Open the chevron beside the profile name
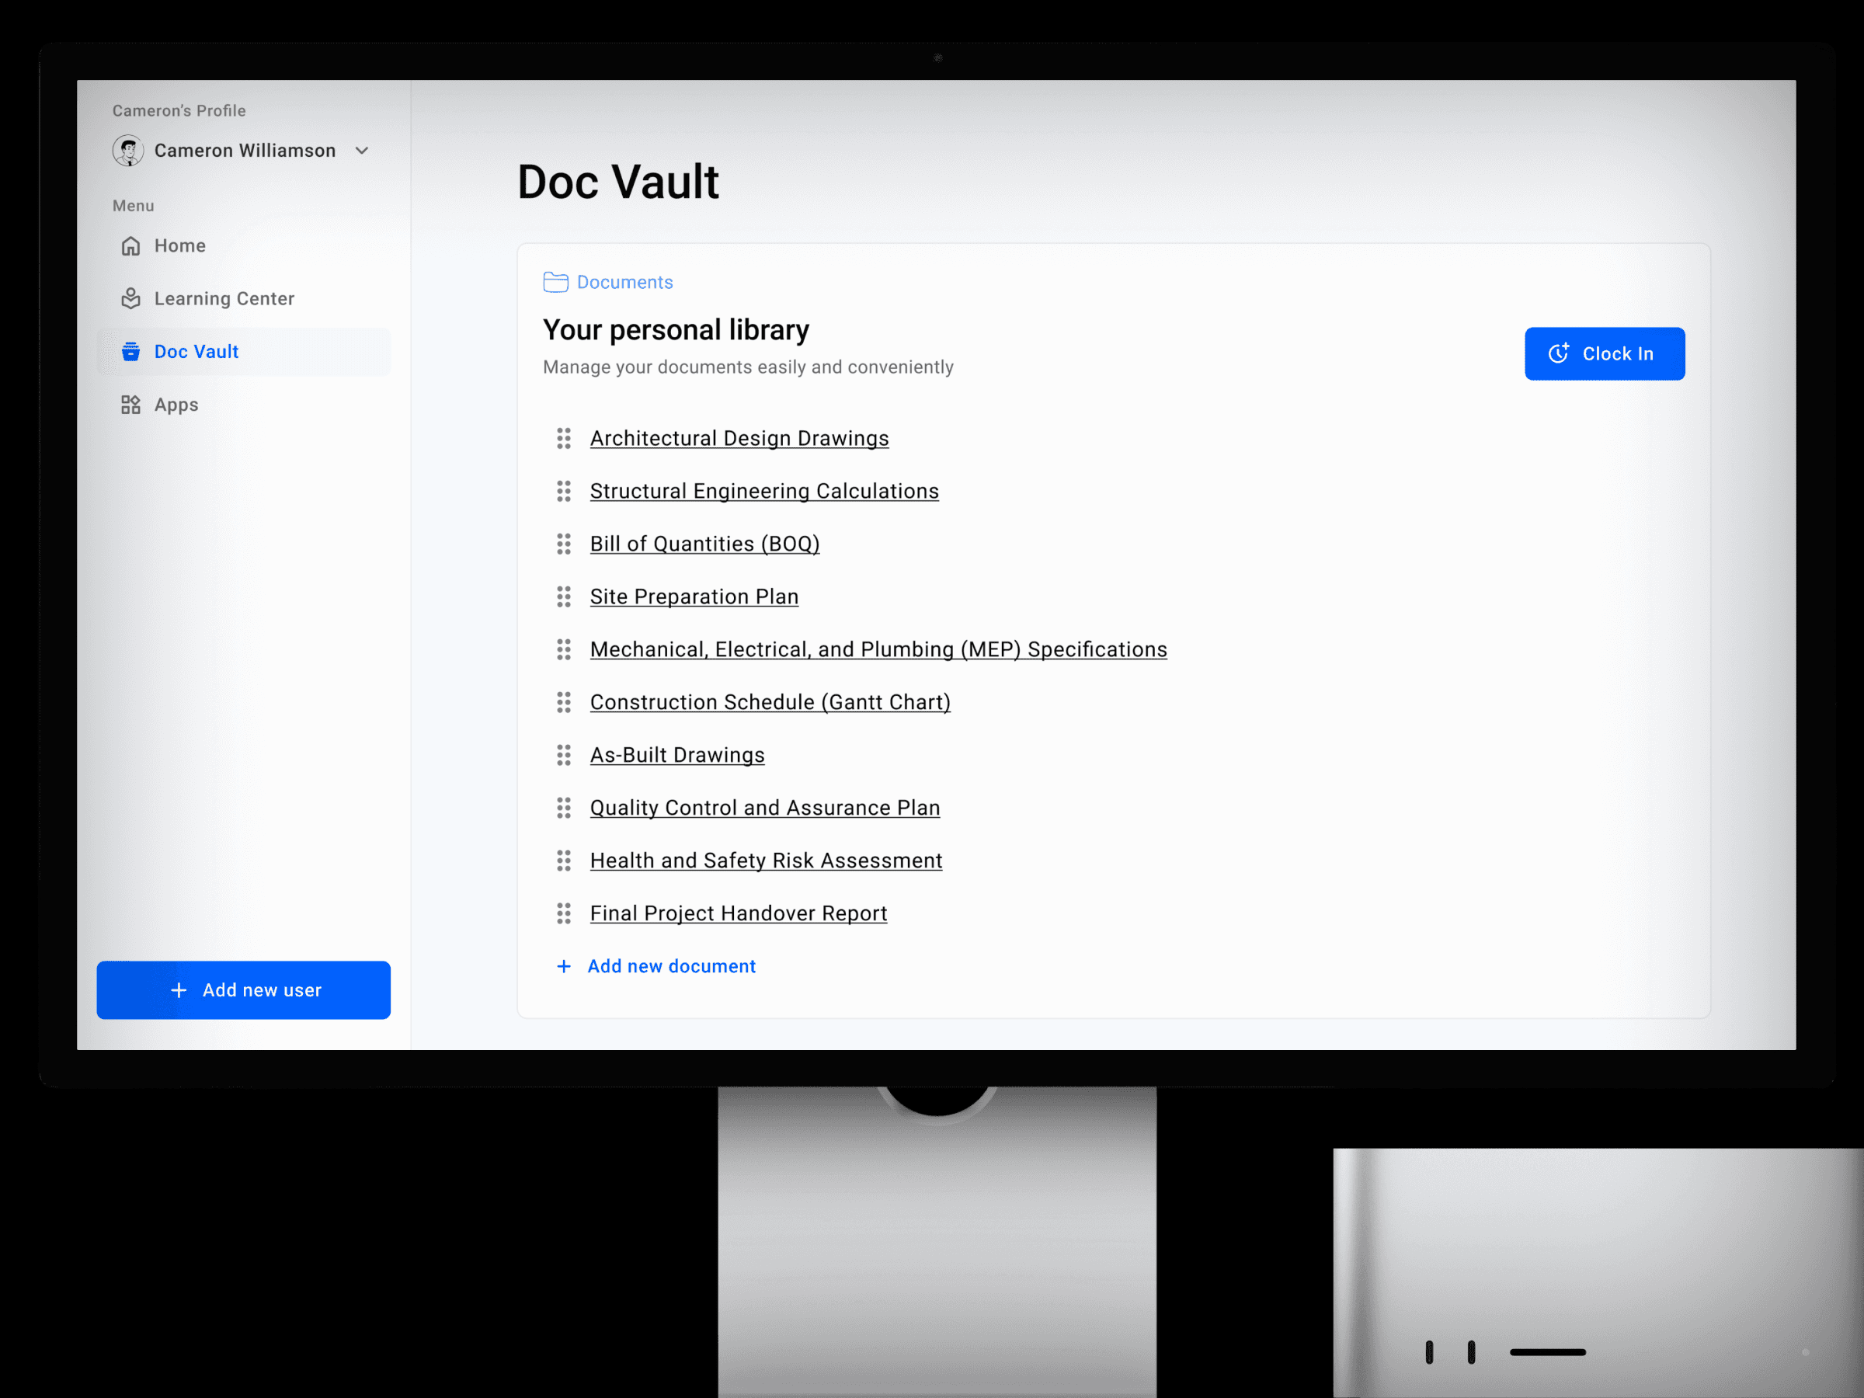This screenshot has width=1864, height=1398. pyautogui.click(x=363, y=150)
